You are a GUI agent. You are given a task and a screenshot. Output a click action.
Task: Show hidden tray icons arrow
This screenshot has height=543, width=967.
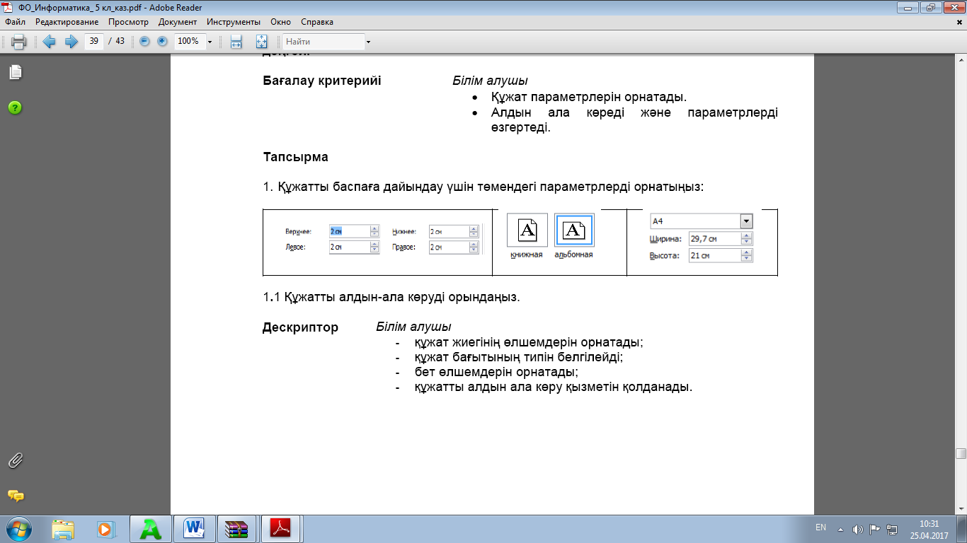pyautogui.click(x=840, y=529)
